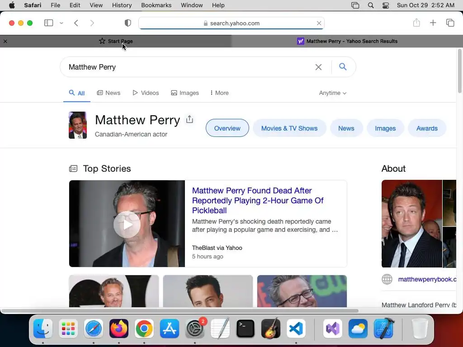The image size is (463, 347).
Task: Open Finder from the Dock
Action: (x=43, y=328)
